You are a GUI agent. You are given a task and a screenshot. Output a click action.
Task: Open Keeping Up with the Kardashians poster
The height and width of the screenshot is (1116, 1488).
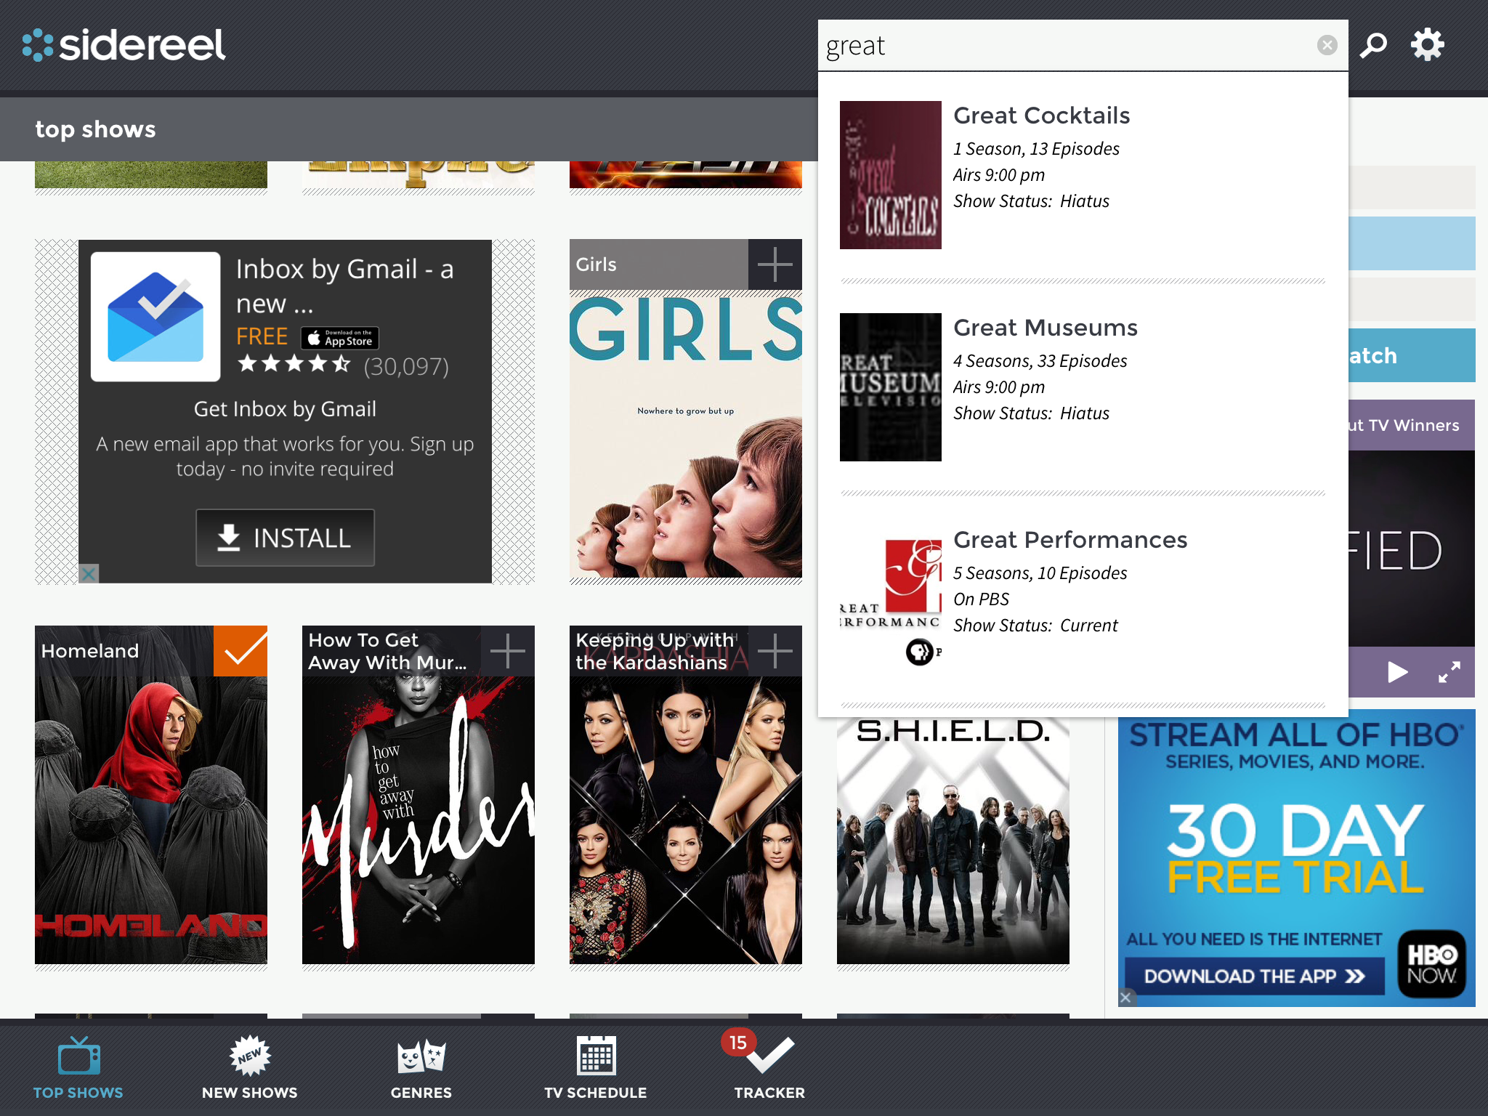(686, 820)
